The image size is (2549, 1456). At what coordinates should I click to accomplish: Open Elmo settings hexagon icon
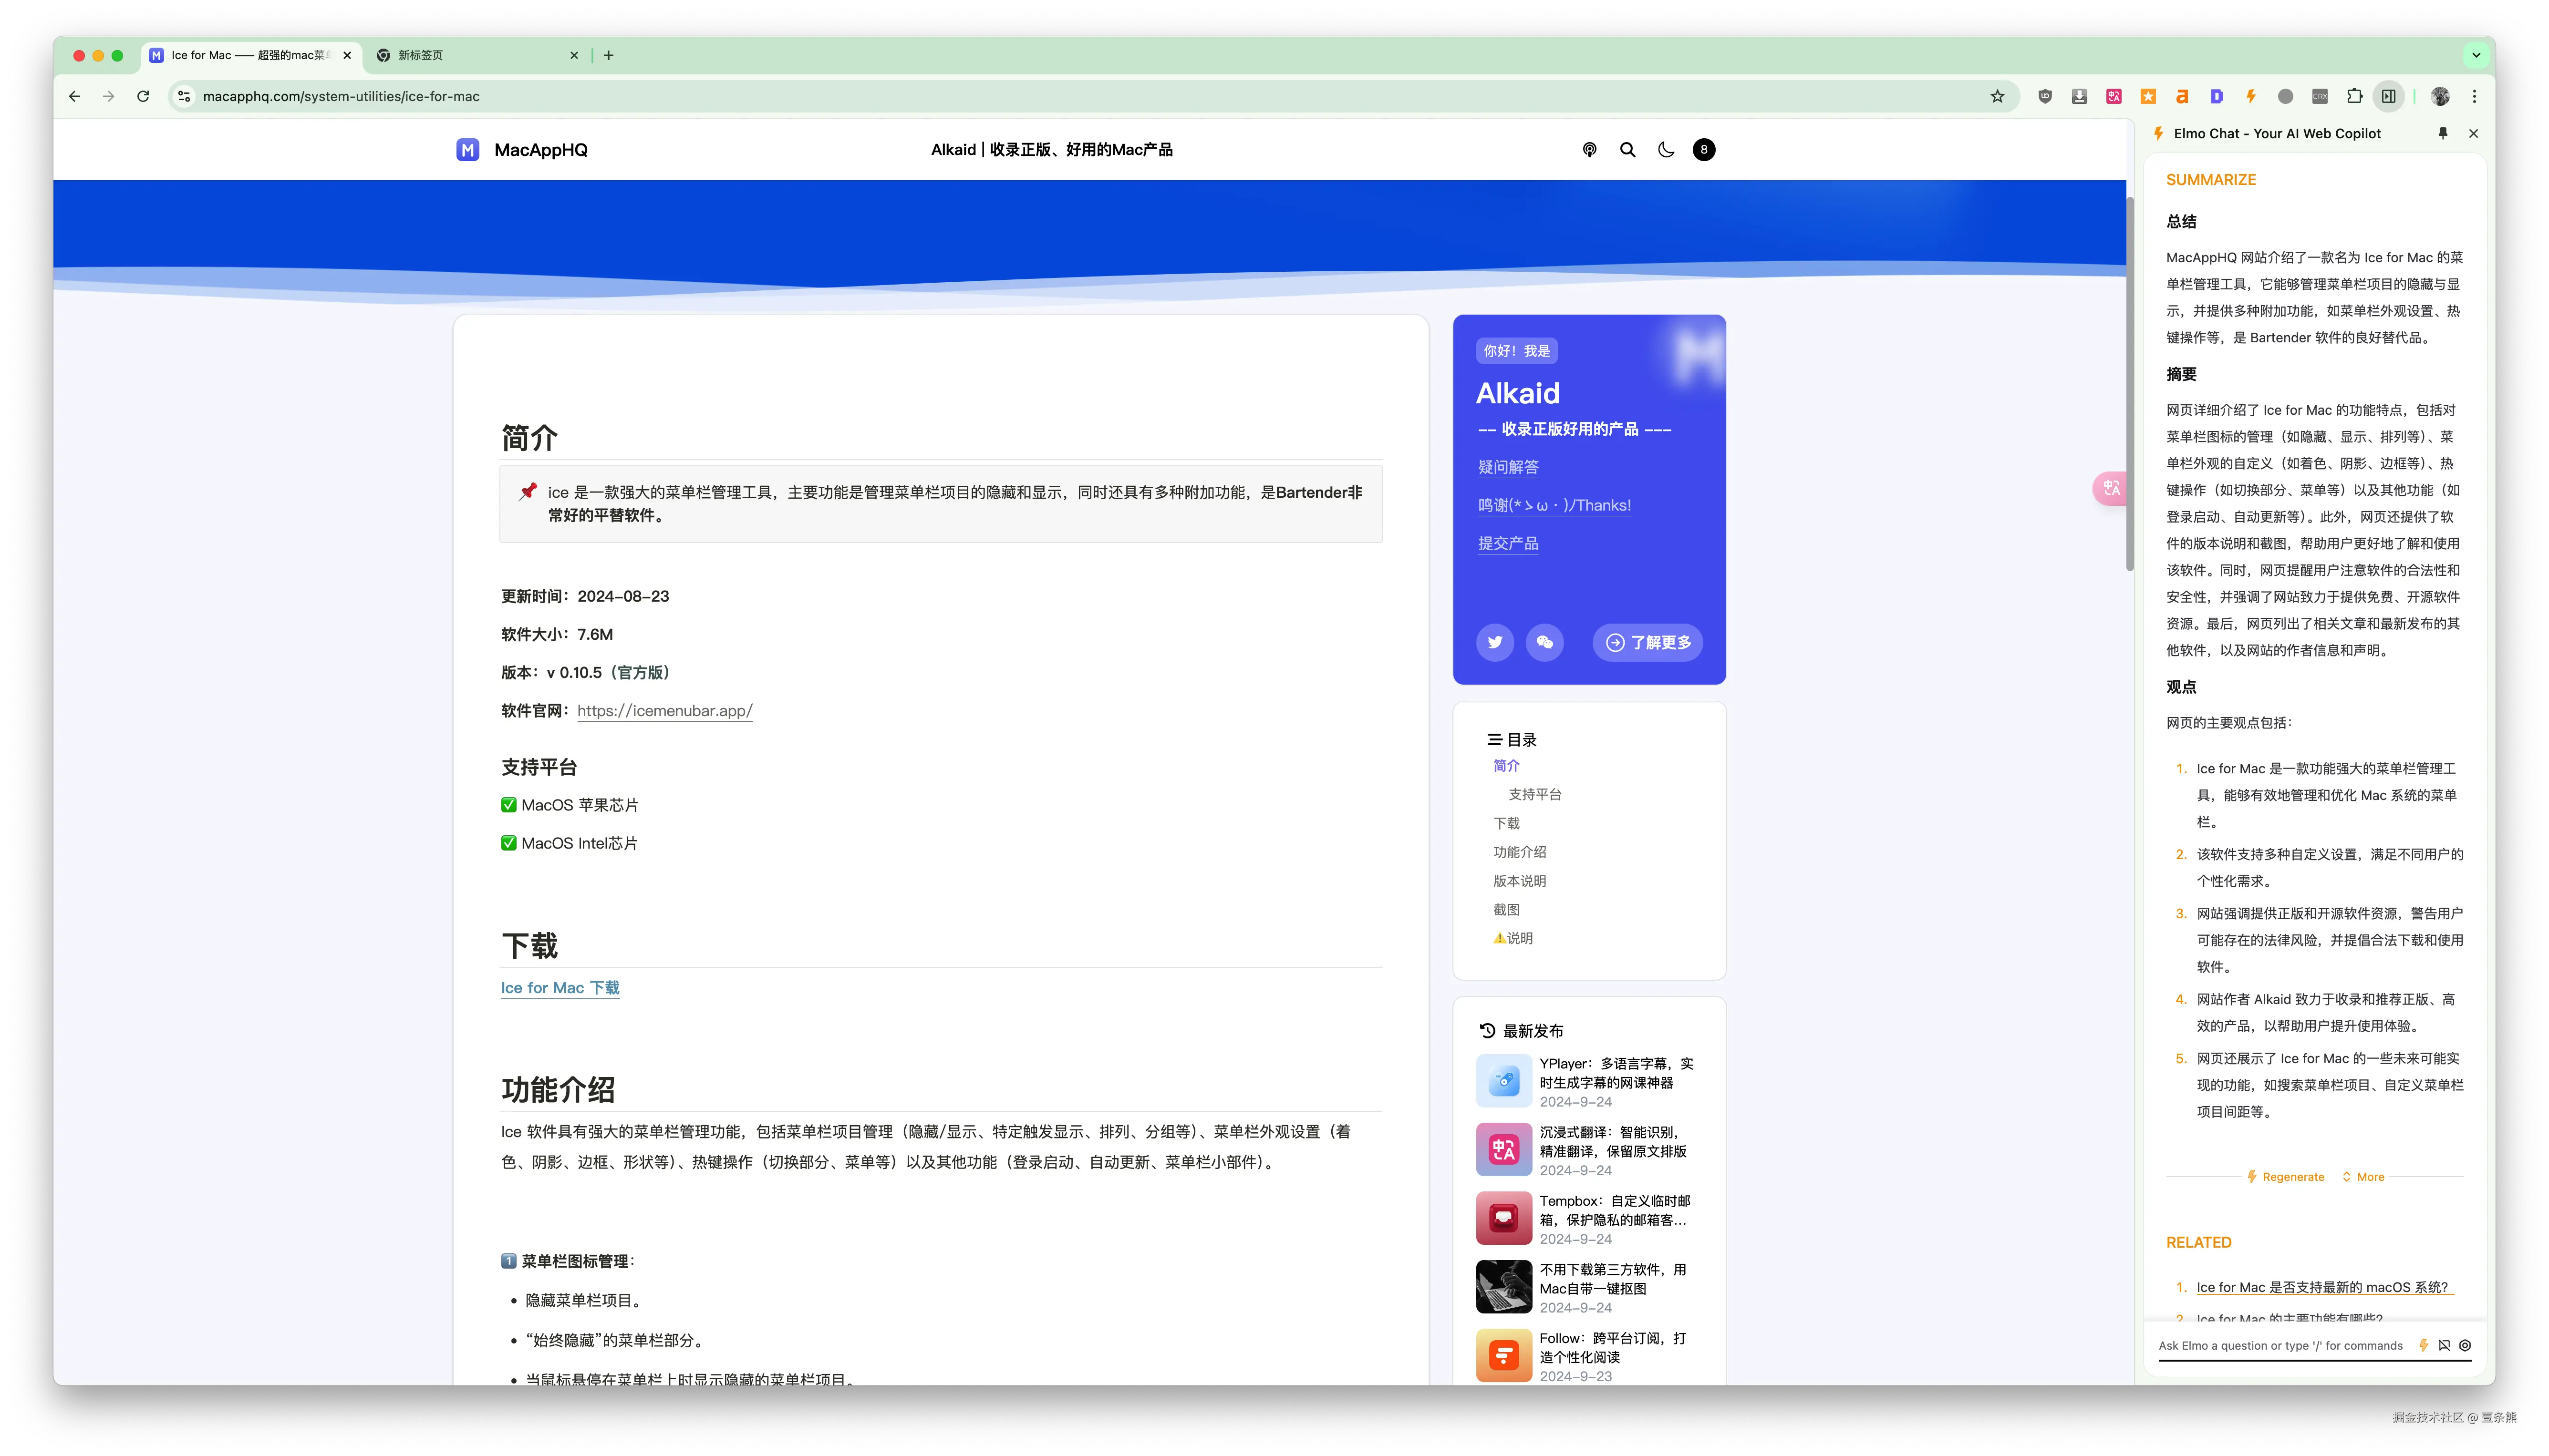pyautogui.click(x=2465, y=1346)
